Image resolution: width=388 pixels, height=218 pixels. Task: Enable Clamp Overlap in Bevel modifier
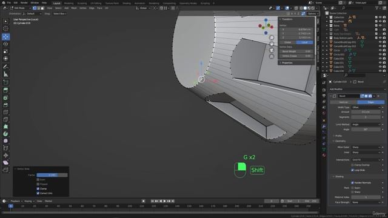[352, 165]
